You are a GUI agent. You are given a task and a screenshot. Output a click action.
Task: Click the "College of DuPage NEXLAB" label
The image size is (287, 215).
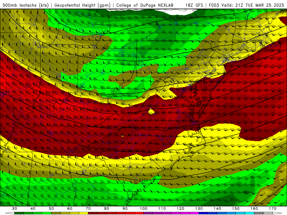[145, 5]
